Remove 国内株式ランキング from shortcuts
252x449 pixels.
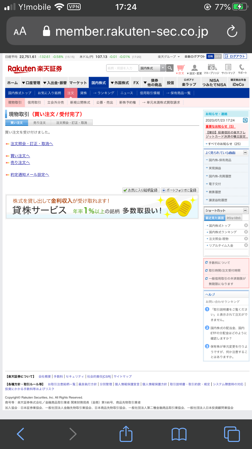tap(246, 232)
